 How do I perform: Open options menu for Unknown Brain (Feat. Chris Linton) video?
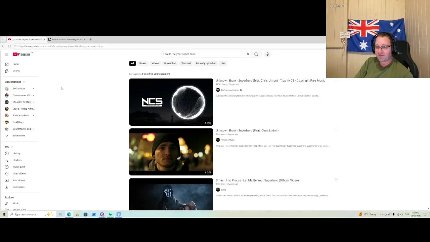point(336,130)
